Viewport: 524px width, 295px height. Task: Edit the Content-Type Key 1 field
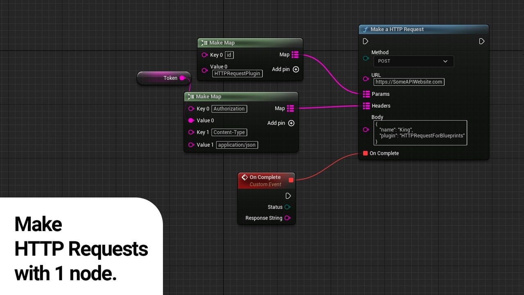(229, 132)
